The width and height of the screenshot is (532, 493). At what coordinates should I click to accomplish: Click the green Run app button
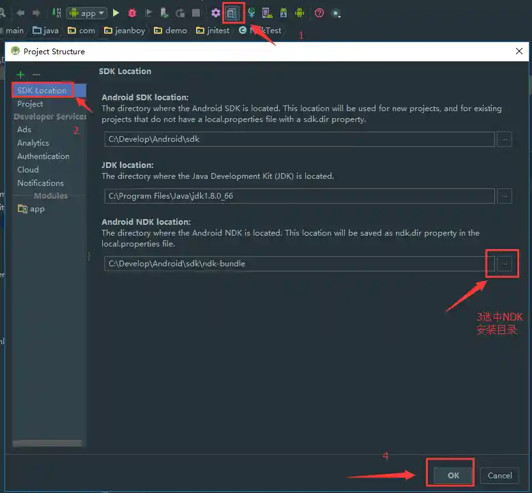coord(116,13)
